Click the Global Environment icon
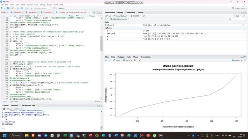Viewport: 248px width, 139px height. (111, 19)
